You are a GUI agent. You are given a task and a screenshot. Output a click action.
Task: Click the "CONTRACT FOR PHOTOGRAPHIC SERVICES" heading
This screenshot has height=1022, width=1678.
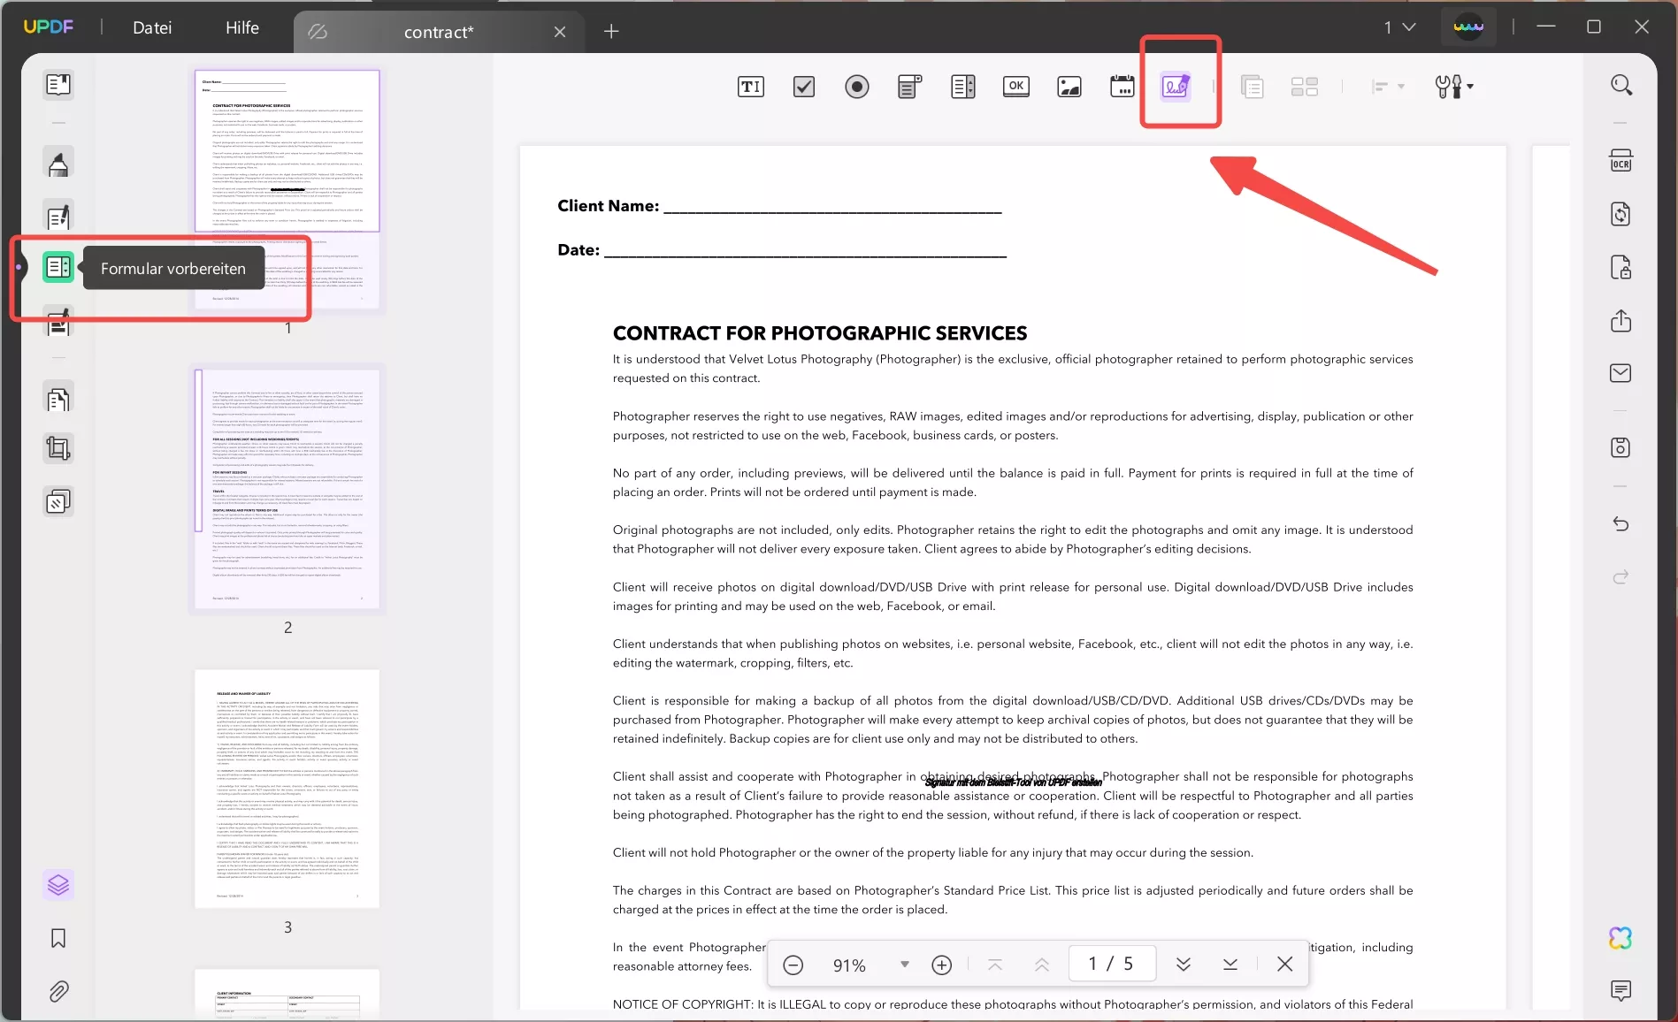[820, 333]
